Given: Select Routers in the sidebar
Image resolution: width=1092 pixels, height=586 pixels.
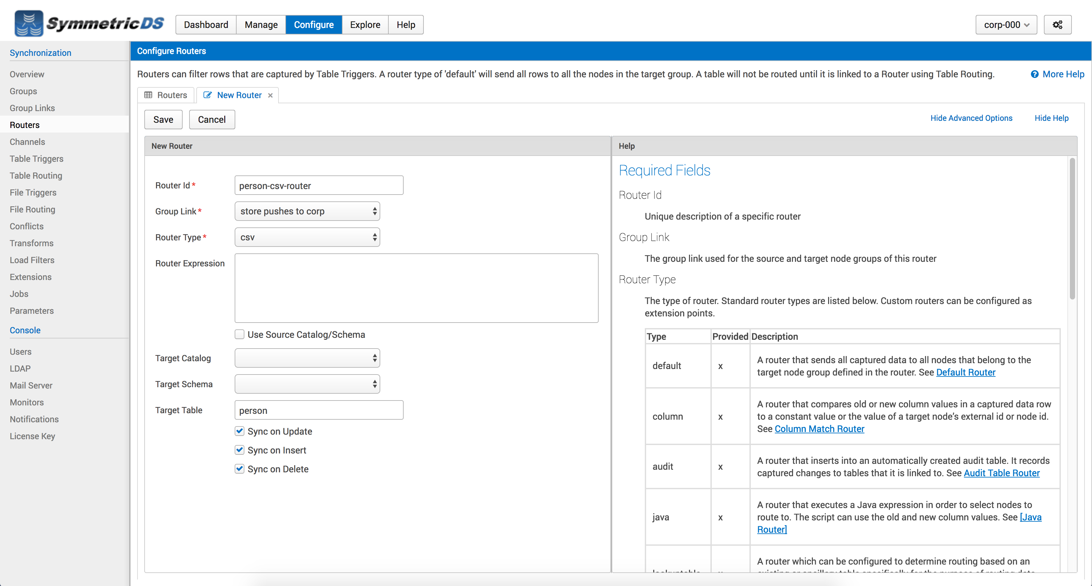Looking at the screenshot, I should pyautogui.click(x=25, y=125).
